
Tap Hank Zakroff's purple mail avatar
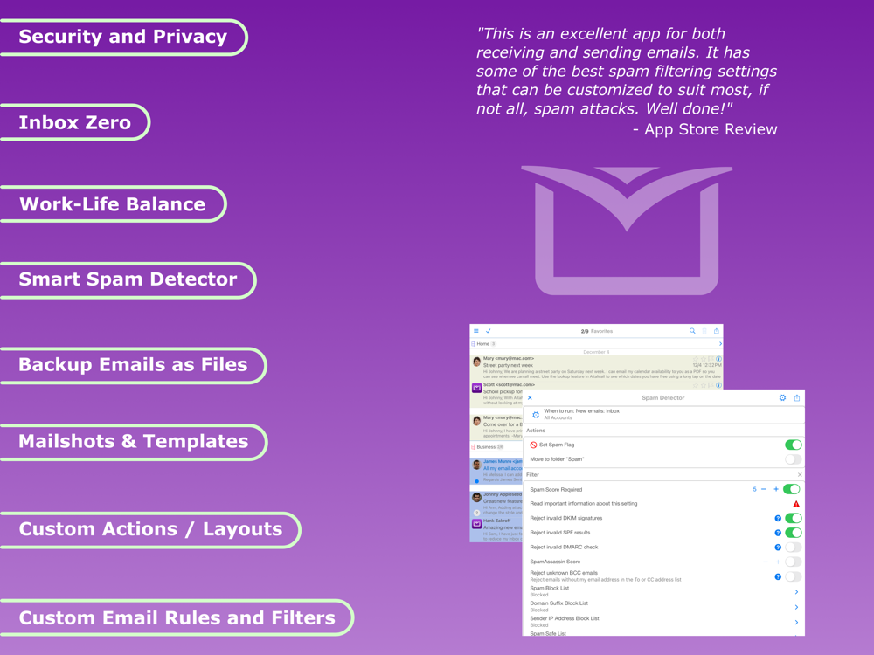pos(477,524)
